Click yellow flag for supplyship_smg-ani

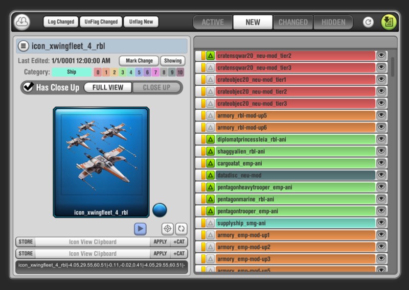pyautogui.click(x=203, y=223)
